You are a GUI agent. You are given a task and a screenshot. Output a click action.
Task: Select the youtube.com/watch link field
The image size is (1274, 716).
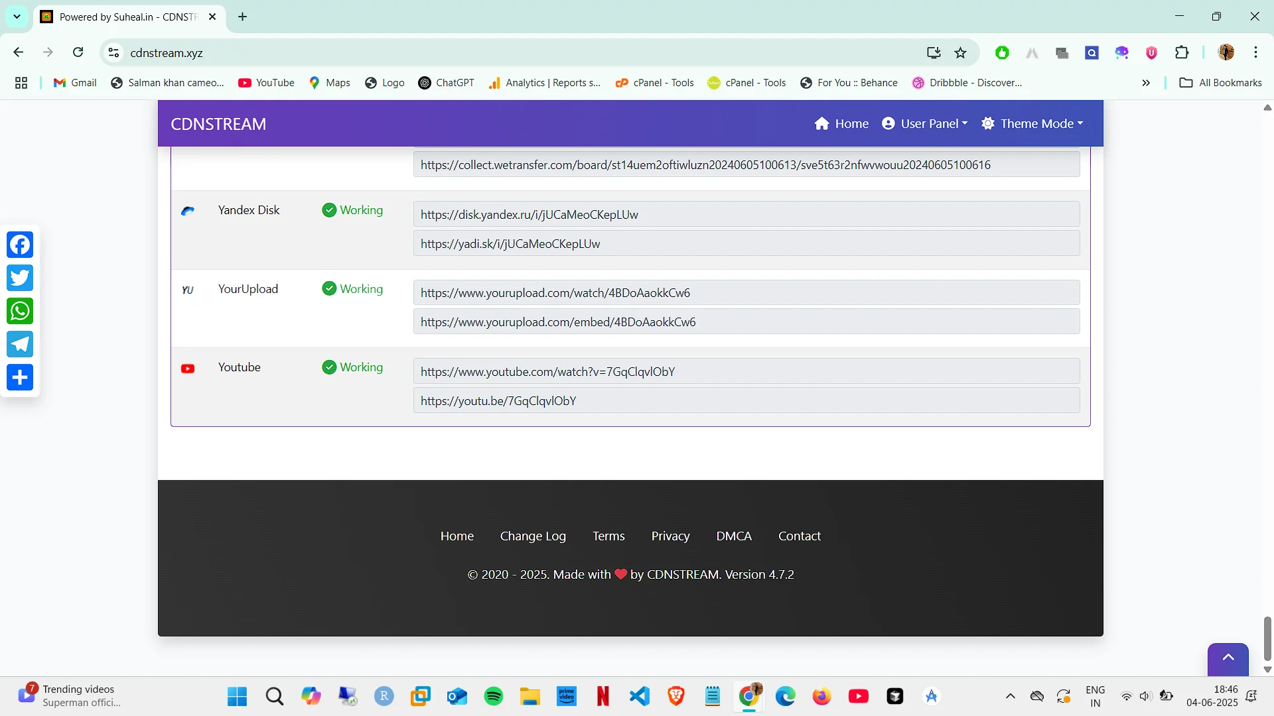click(x=746, y=372)
